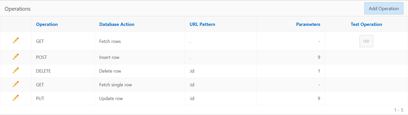Viewport: 408px width, 115px height.
Task: Click the pencil icon for POST
Action: (16, 57)
